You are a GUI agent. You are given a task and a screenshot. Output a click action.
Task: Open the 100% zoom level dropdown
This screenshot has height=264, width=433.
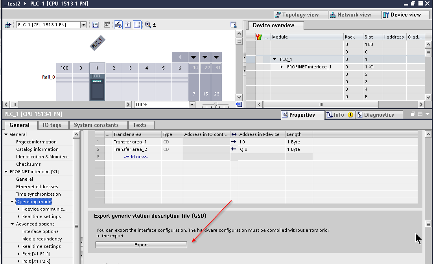tap(192, 104)
